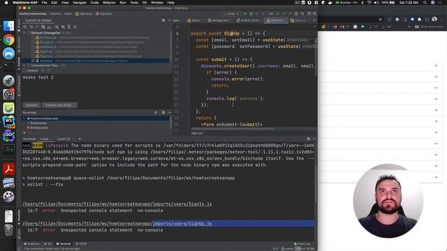Click Spotlight search in macOS menu bar
This screenshot has height=251, width=447.
point(425,3)
